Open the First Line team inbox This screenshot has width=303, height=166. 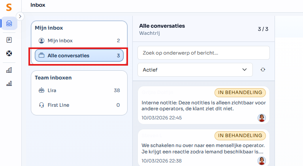(79, 105)
